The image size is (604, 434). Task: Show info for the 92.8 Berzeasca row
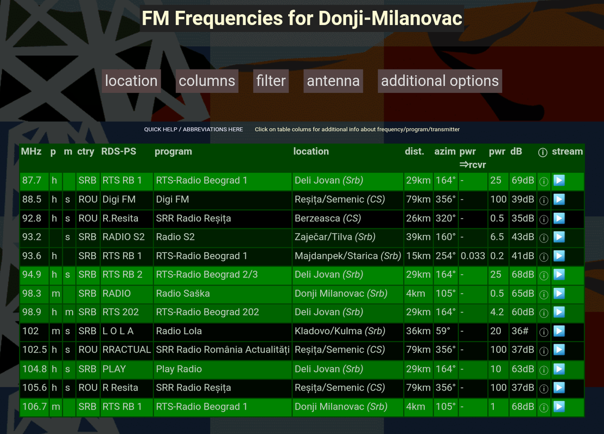click(544, 219)
